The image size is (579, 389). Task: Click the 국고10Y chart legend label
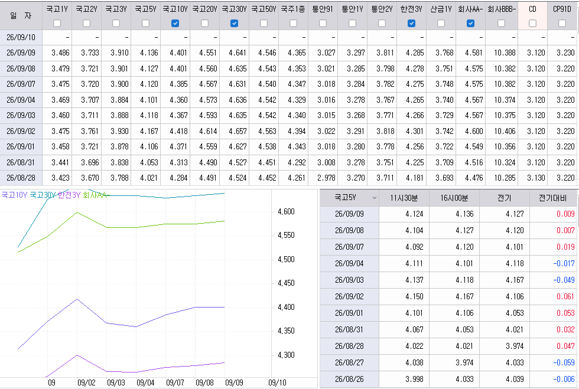click(x=14, y=195)
